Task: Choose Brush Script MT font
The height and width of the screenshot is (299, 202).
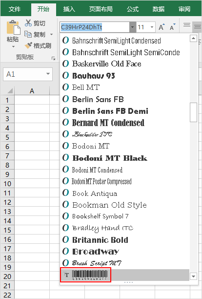Action: coord(125,263)
